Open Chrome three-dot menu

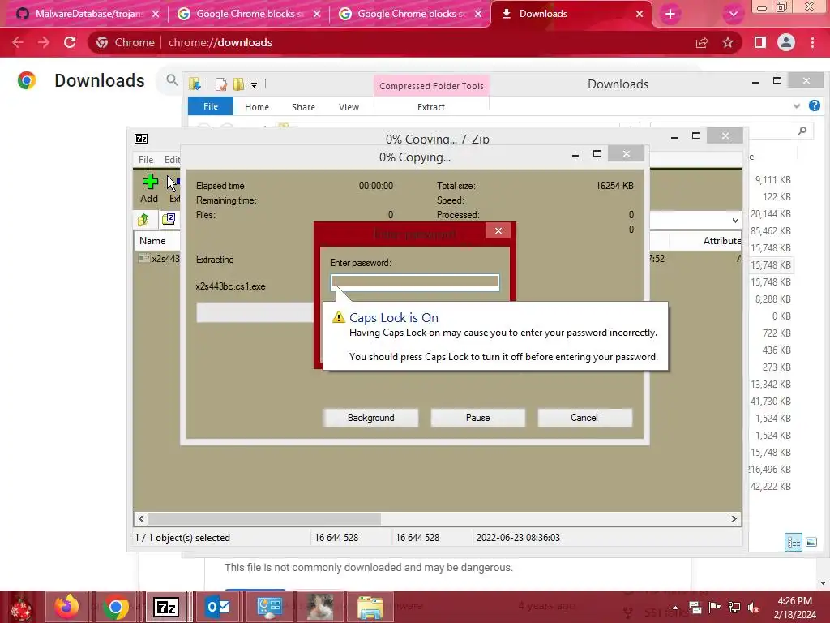point(812,42)
